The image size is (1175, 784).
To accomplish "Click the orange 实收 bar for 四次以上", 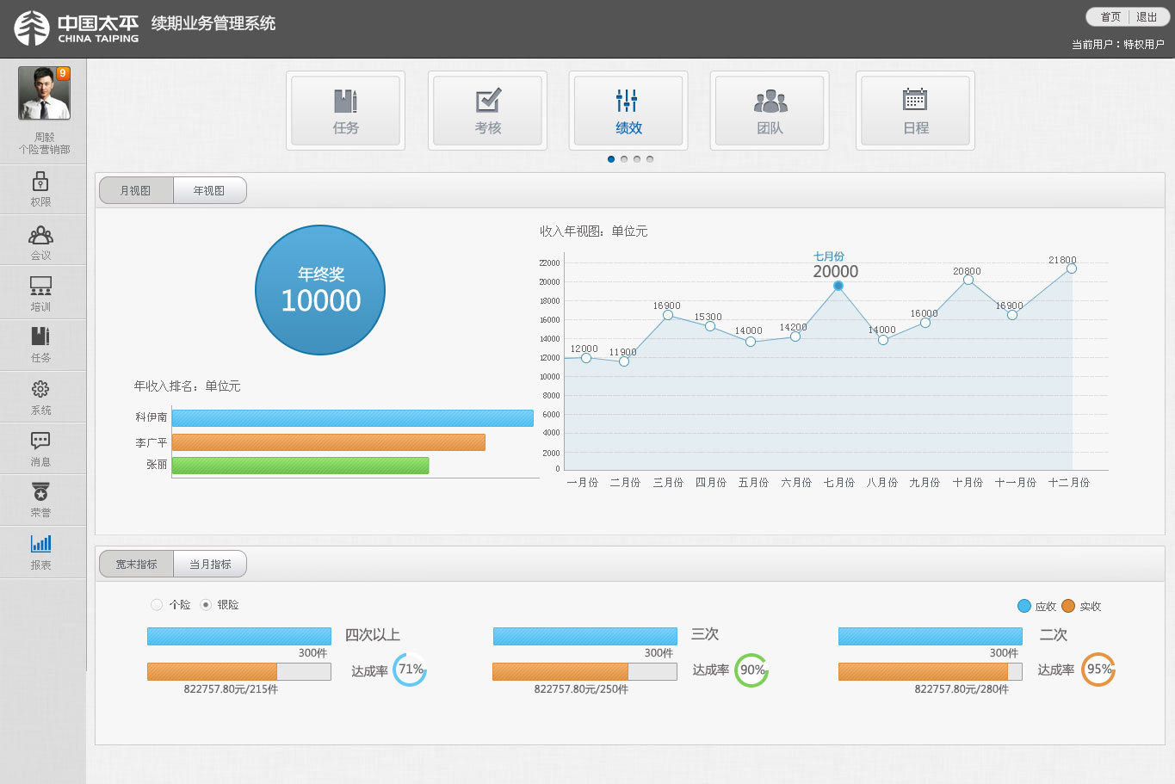I will pos(212,671).
